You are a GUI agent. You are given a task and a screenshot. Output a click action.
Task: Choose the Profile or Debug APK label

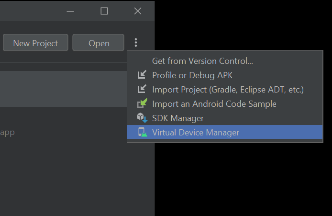(x=192, y=75)
